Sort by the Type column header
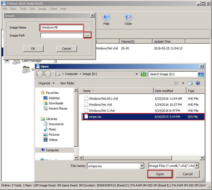Viewport: 212px width, 190px height. point(195,91)
